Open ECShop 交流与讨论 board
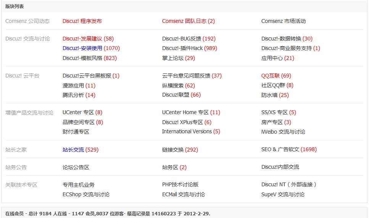Viewport: 369px width, 218px height. [86, 194]
